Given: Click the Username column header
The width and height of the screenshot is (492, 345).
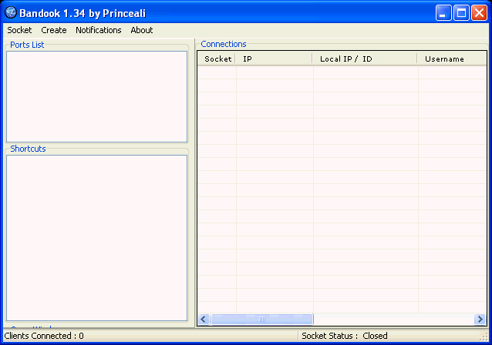Looking at the screenshot, I should pyautogui.click(x=451, y=59).
